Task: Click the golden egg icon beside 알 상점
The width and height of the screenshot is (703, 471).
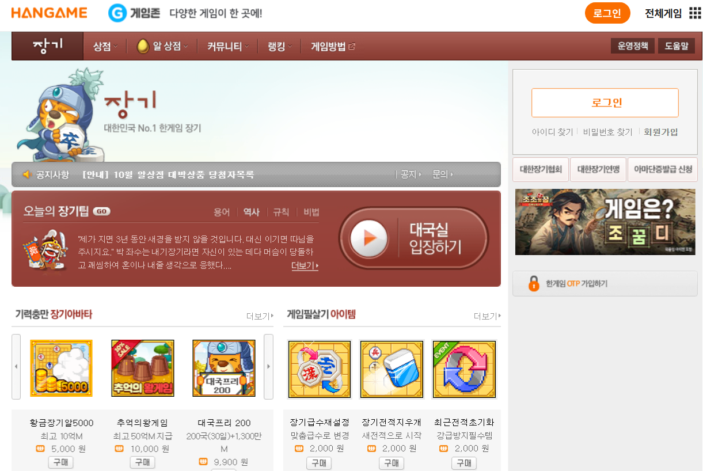Action: coord(143,47)
